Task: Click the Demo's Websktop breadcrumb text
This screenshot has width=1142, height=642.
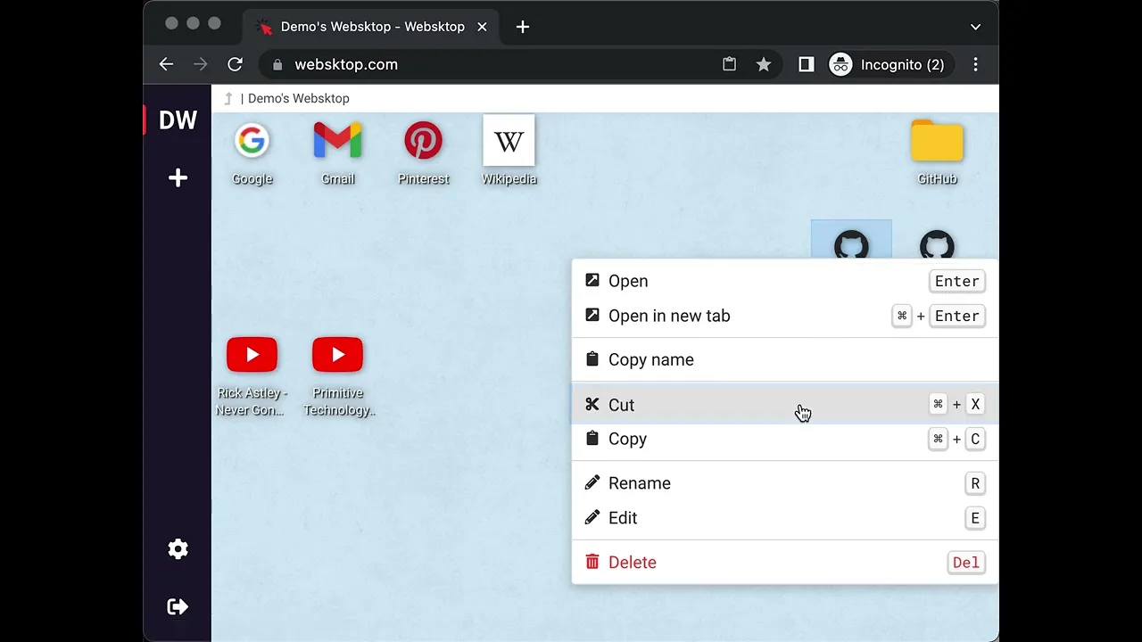Action: [299, 99]
